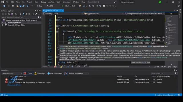183x102 pixels.
Task: Collapse the if(issaving) block at line 100
Action: (57, 31)
